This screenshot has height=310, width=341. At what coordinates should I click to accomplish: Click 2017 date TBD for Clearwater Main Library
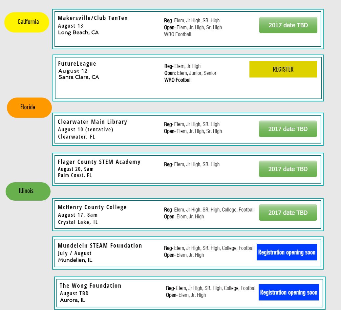288,129
